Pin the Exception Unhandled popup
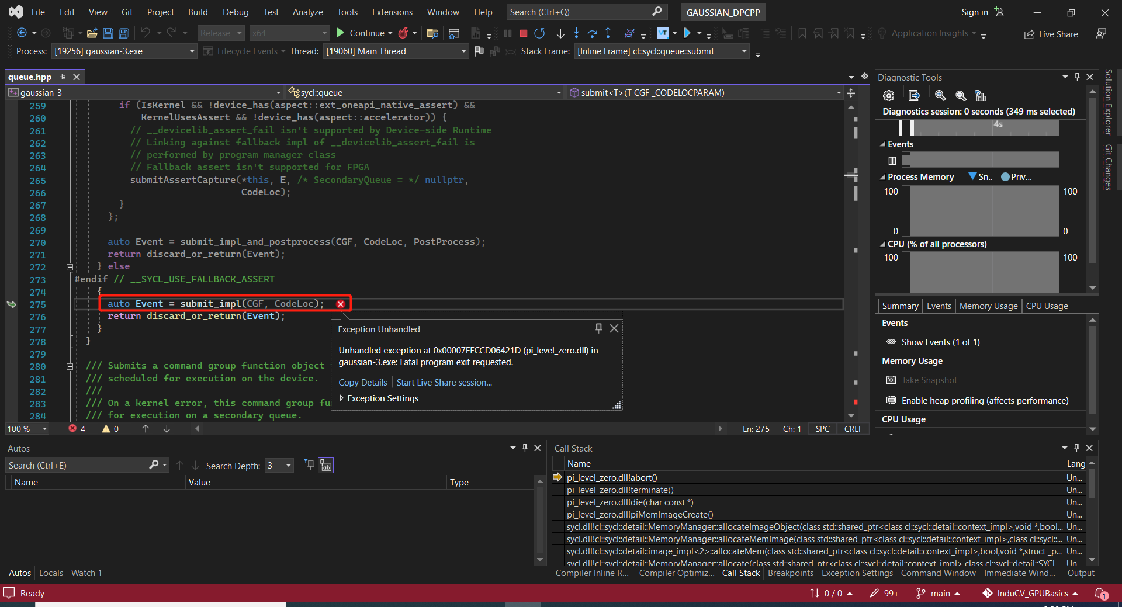 [598, 328]
